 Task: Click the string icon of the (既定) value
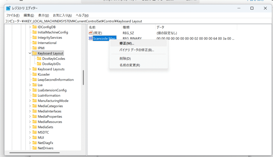[x=90, y=33]
